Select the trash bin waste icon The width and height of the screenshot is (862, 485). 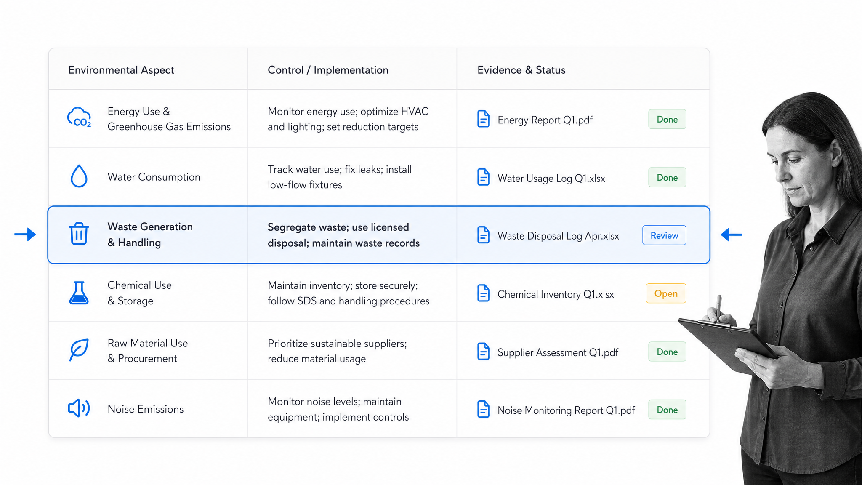pyautogui.click(x=79, y=233)
